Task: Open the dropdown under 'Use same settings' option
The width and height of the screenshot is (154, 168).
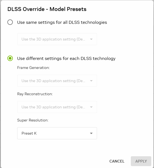Action: [x=57, y=39]
